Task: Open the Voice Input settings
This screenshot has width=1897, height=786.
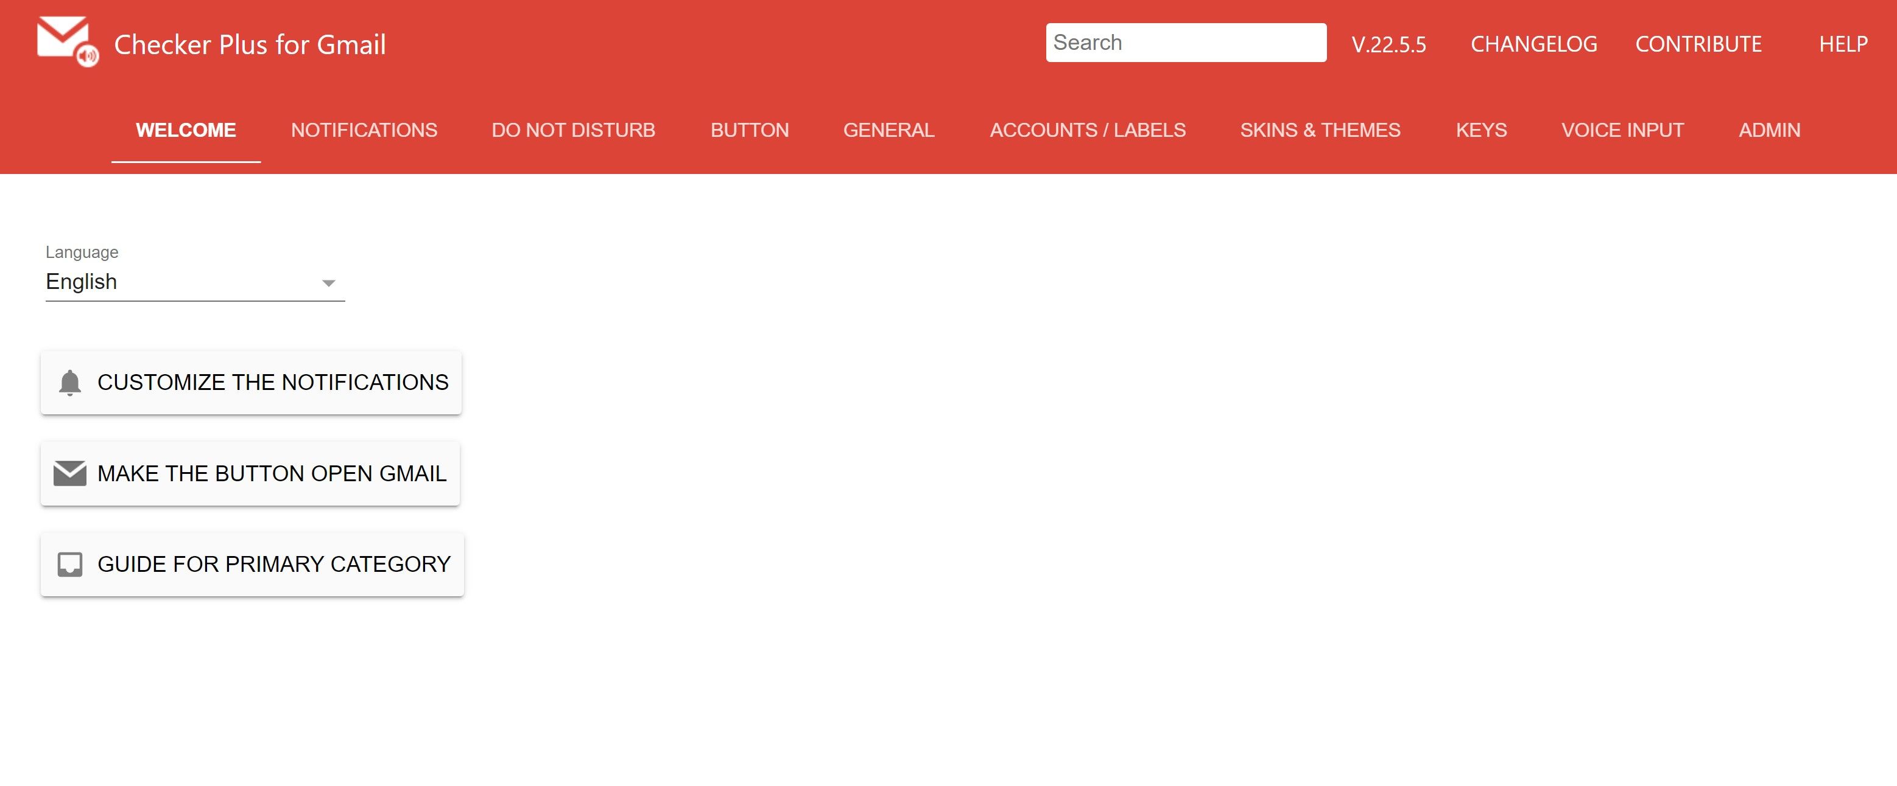Action: 1622,130
